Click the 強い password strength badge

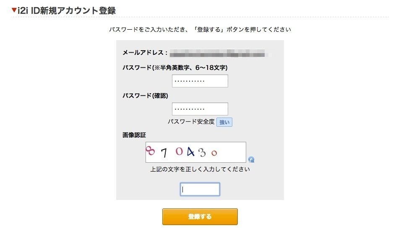pos(224,122)
